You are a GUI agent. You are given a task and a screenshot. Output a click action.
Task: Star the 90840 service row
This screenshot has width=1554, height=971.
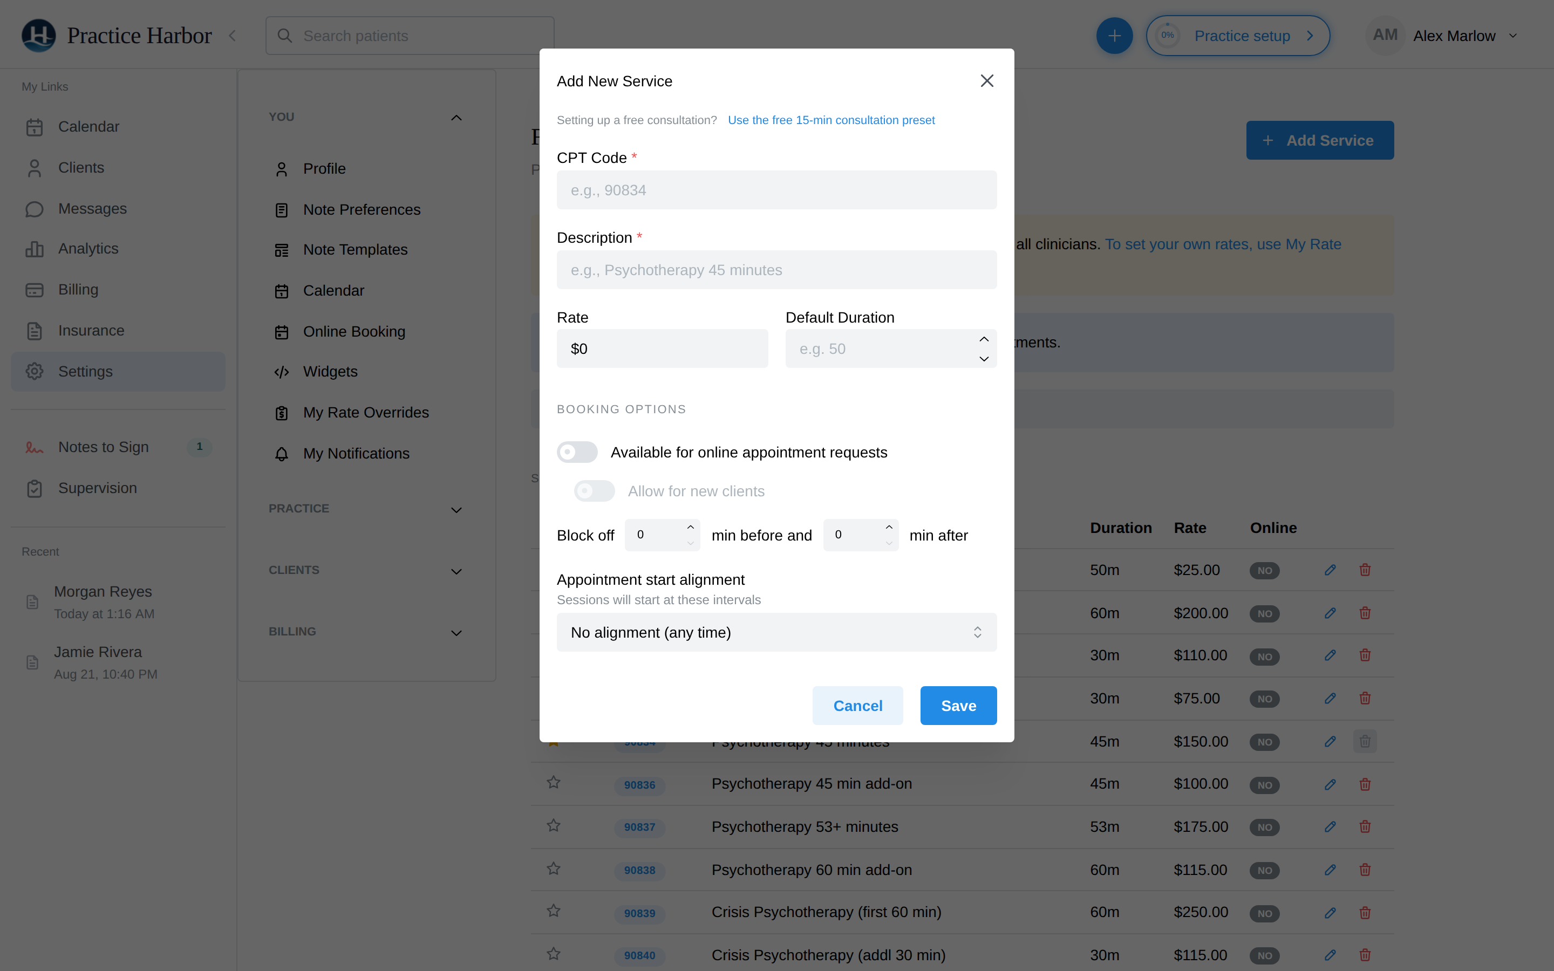point(554,954)
